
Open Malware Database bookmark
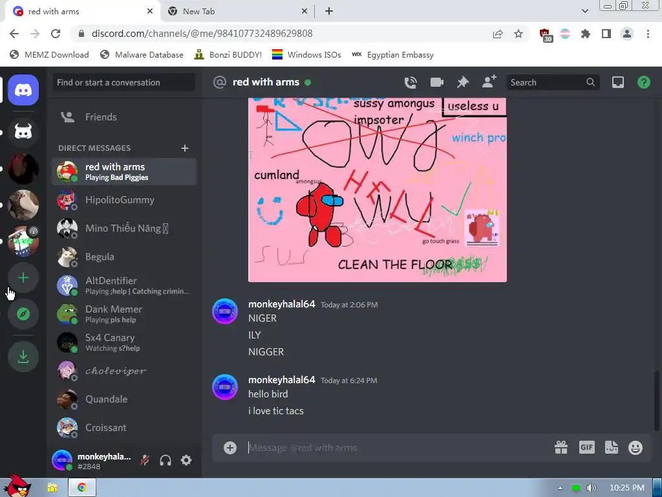[x=142, y=54]
